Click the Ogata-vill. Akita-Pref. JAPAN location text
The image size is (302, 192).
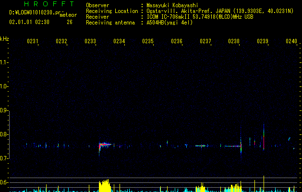(220, 11)
